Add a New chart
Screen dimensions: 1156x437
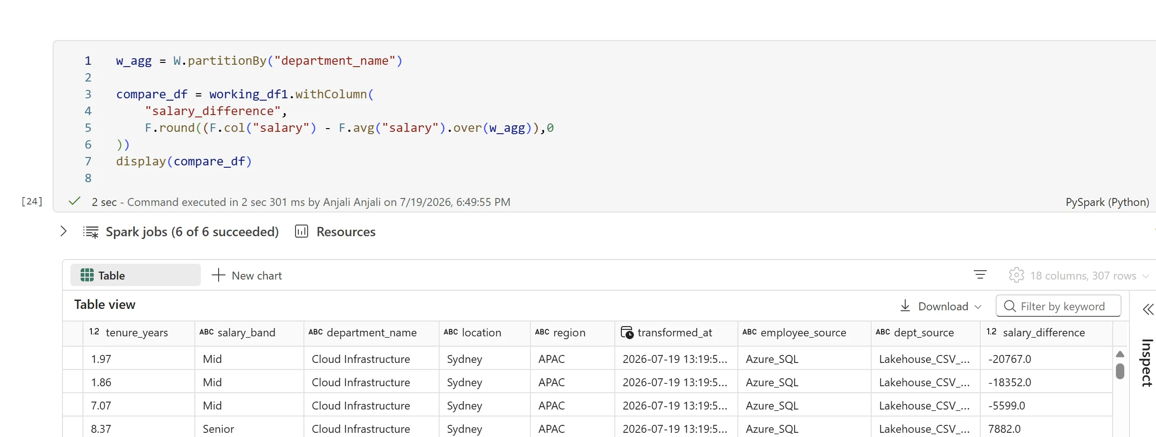pyautogui.click(x=247, y=275)
